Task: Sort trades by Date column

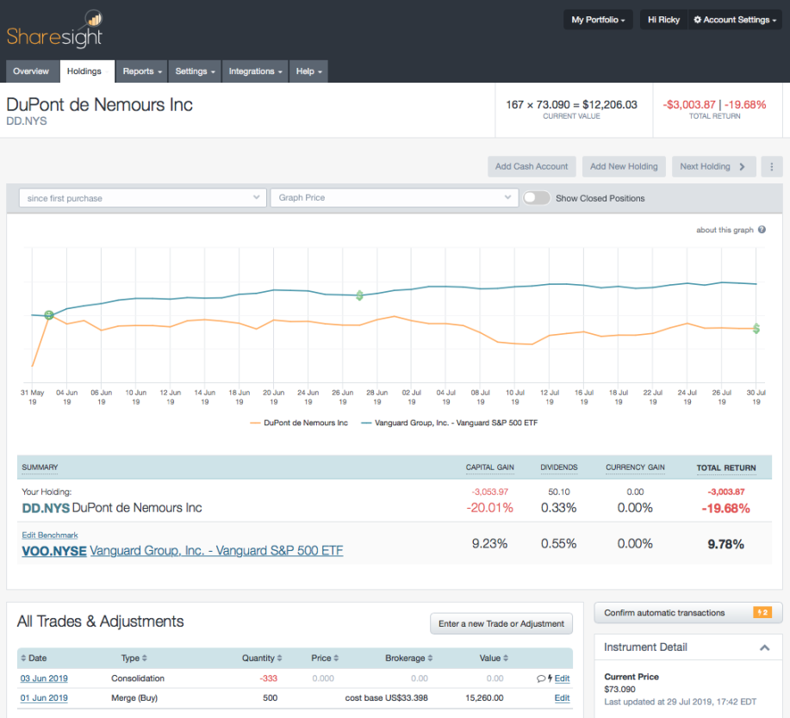Action: 34,658
